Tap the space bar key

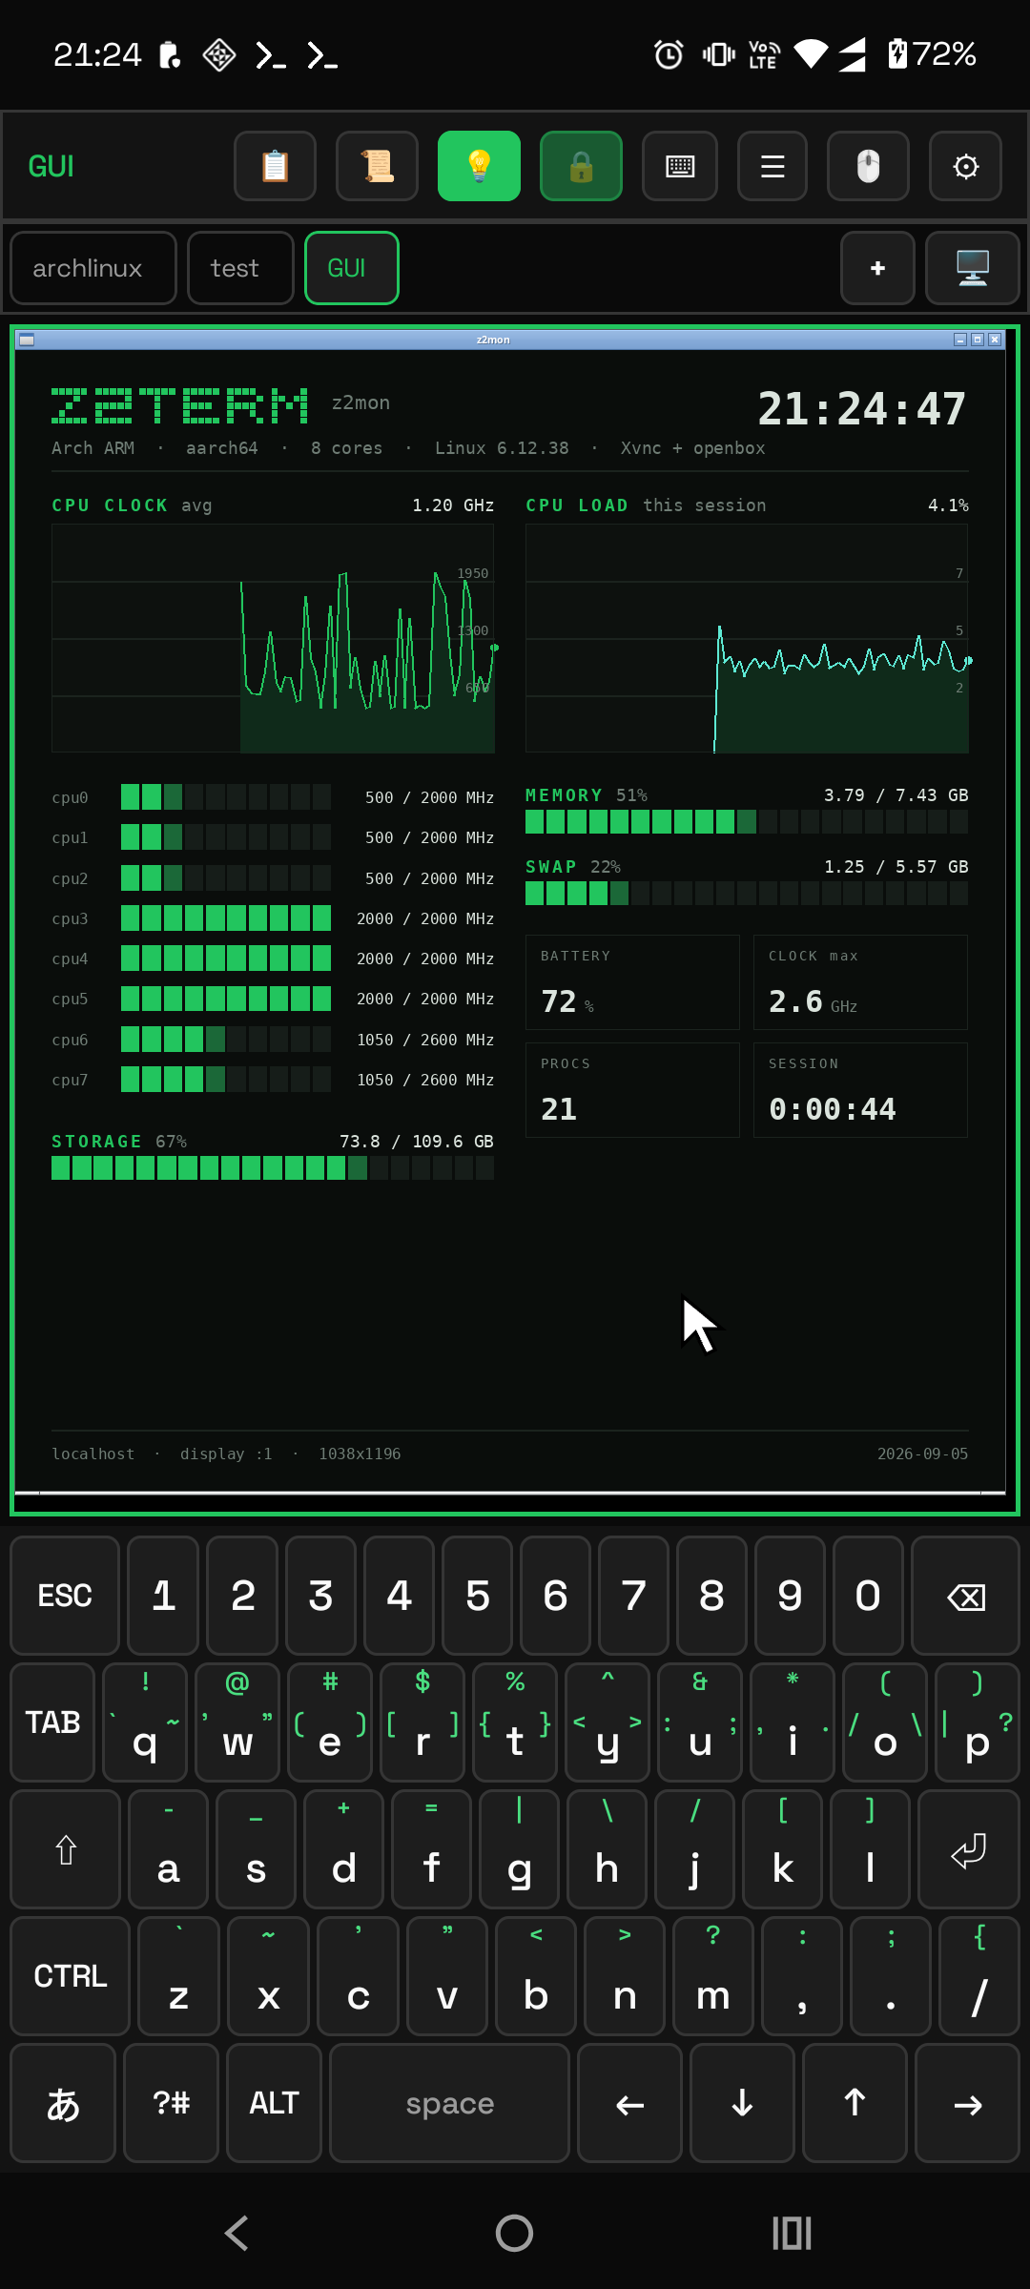(x=449, y=2102)
